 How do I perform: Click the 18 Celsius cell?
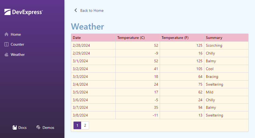[138, 77]
